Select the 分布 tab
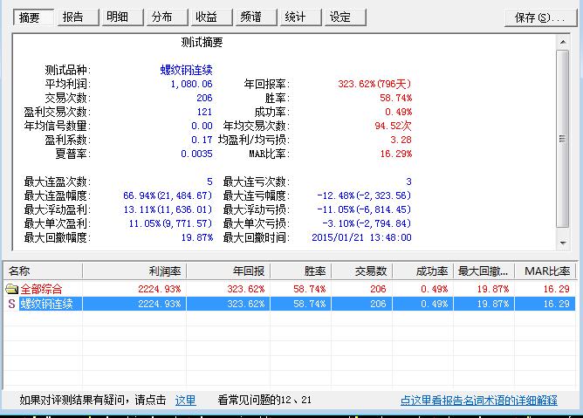Viewport: 583px width, 418px height. coord(162,17)
